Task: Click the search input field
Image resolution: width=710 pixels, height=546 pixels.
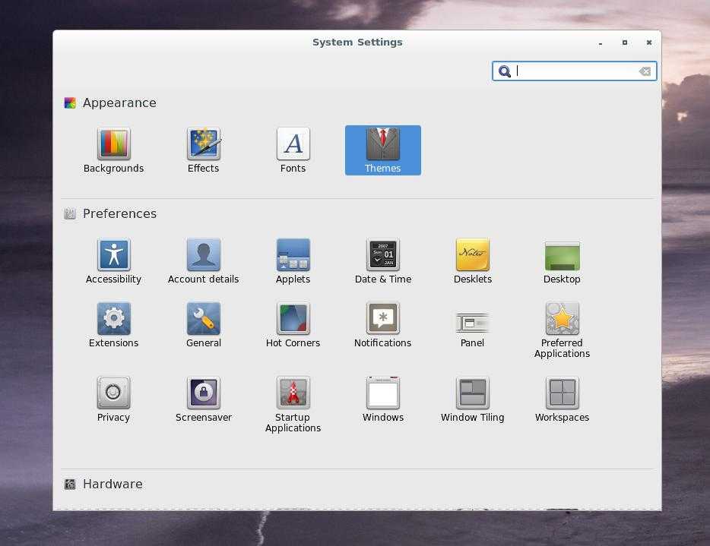Action: [574, 71]
